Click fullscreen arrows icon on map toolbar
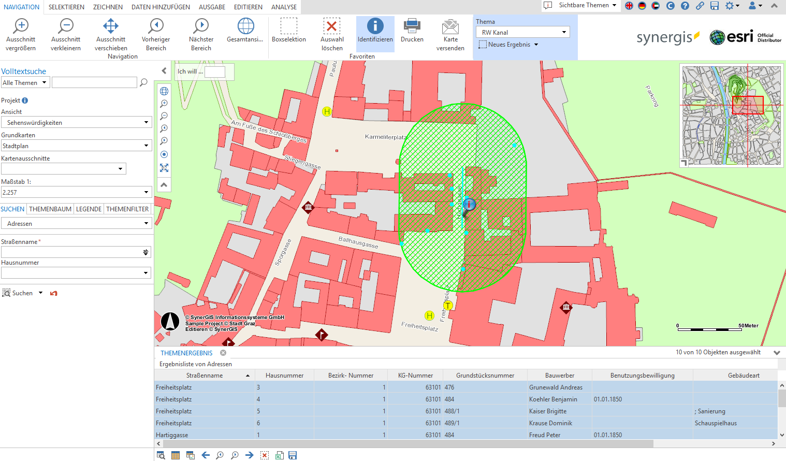This screenshot has width=786, height=461. click(164, 168)
